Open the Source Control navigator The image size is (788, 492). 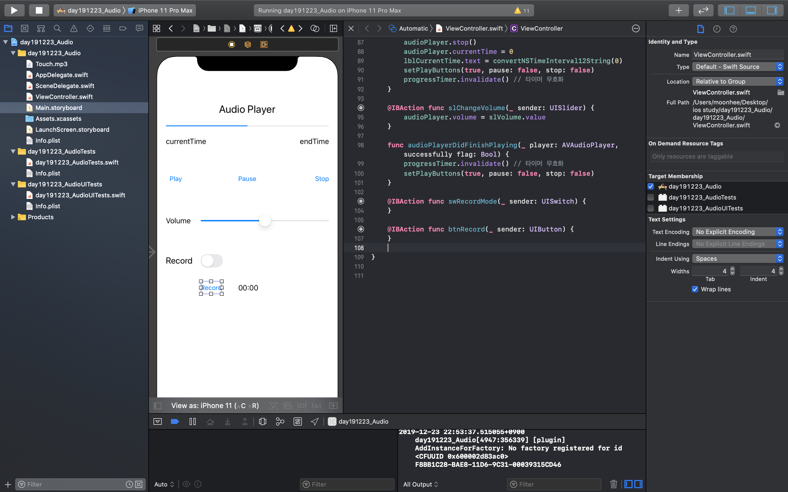(x=24, y=29)
